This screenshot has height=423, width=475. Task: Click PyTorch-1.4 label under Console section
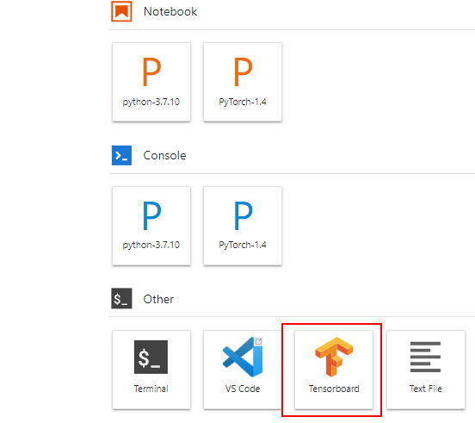click(x=243, y=245)
